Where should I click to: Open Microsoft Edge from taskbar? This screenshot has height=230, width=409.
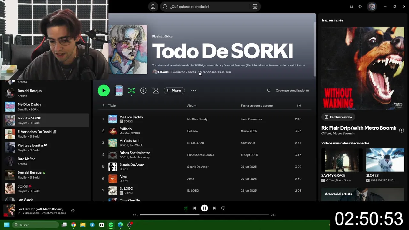tap(120, 225)
